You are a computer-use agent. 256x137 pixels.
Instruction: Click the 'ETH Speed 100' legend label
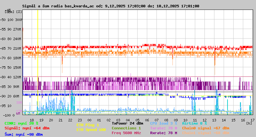[x=91, y=130]
